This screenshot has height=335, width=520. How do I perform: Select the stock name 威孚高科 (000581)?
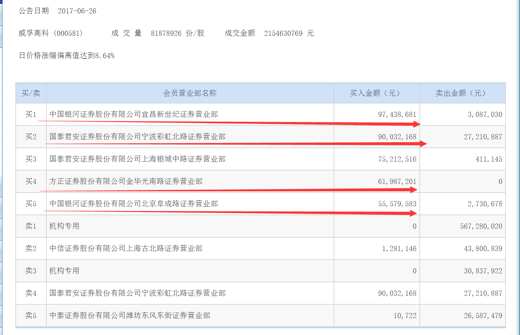coord(51,33)
